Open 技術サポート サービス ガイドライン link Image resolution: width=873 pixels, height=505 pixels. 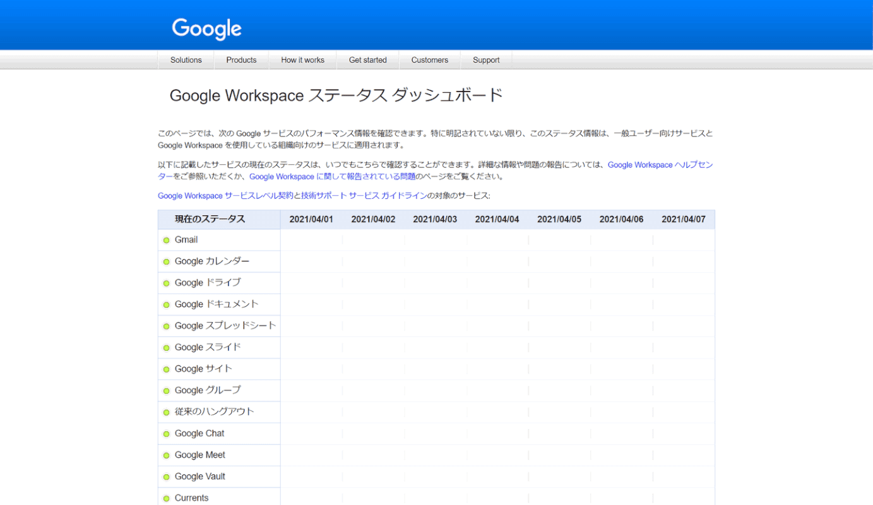point(364,196)
